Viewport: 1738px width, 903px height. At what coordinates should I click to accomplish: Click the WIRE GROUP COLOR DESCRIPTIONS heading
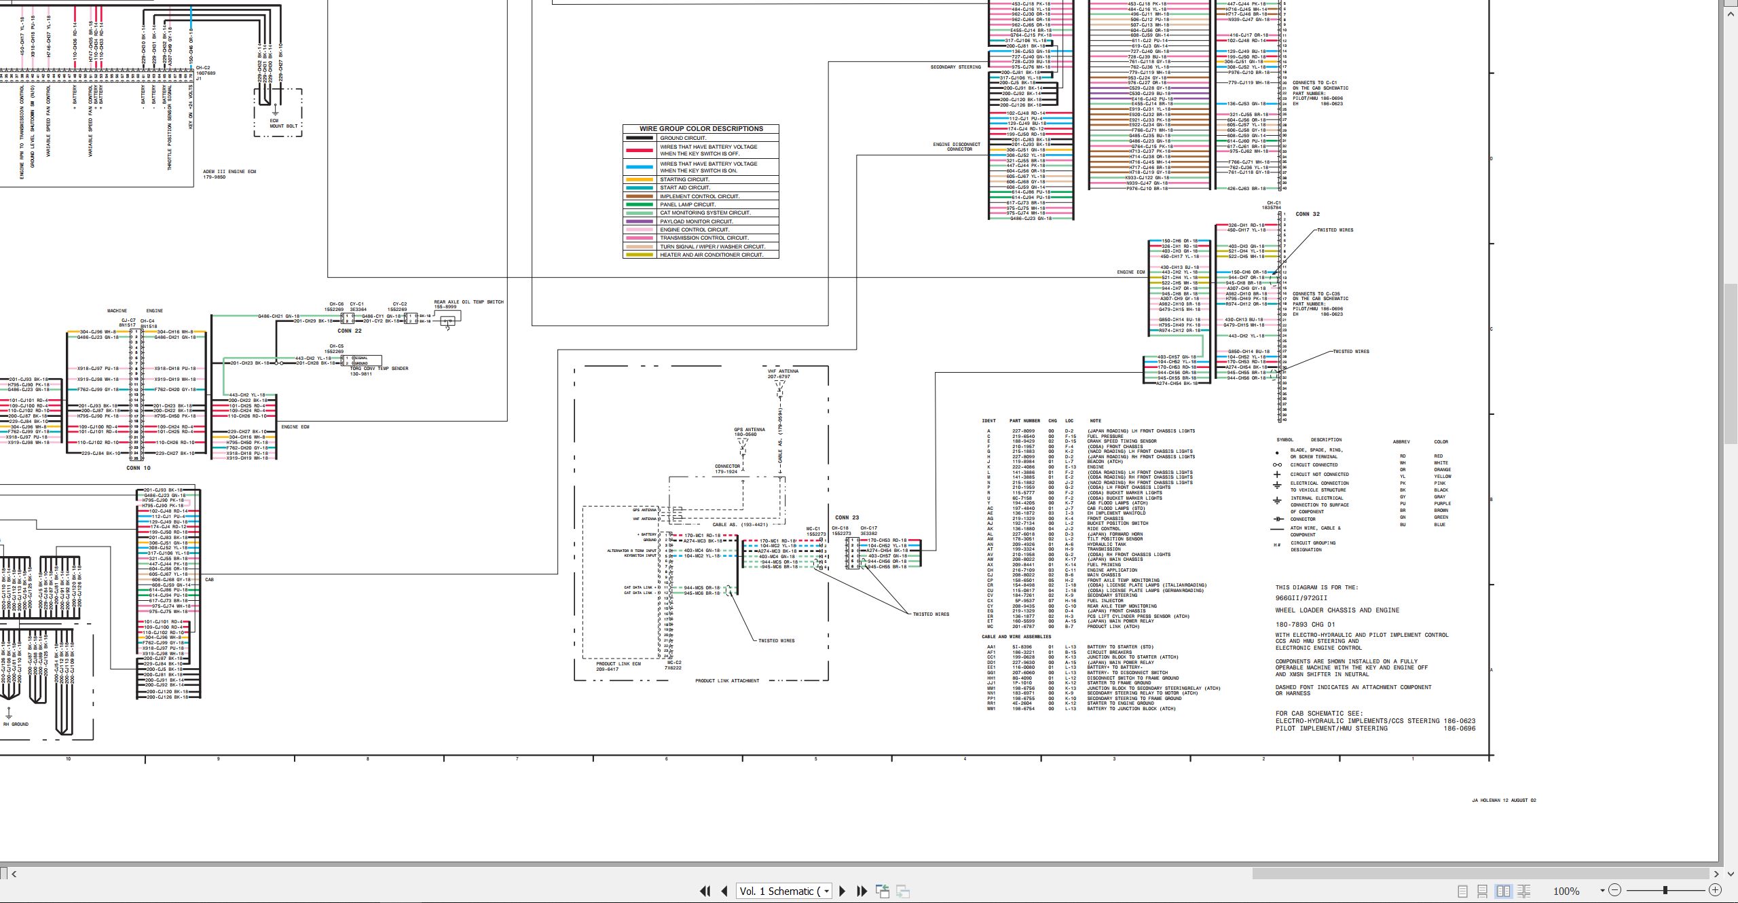click(x=701, y=128)
